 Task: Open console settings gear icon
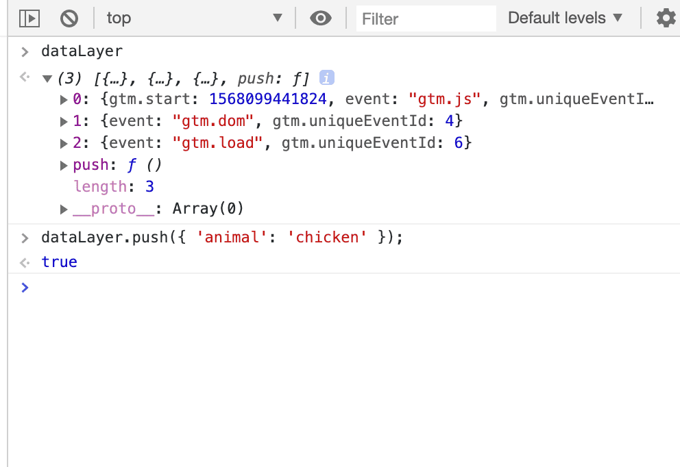665,18
